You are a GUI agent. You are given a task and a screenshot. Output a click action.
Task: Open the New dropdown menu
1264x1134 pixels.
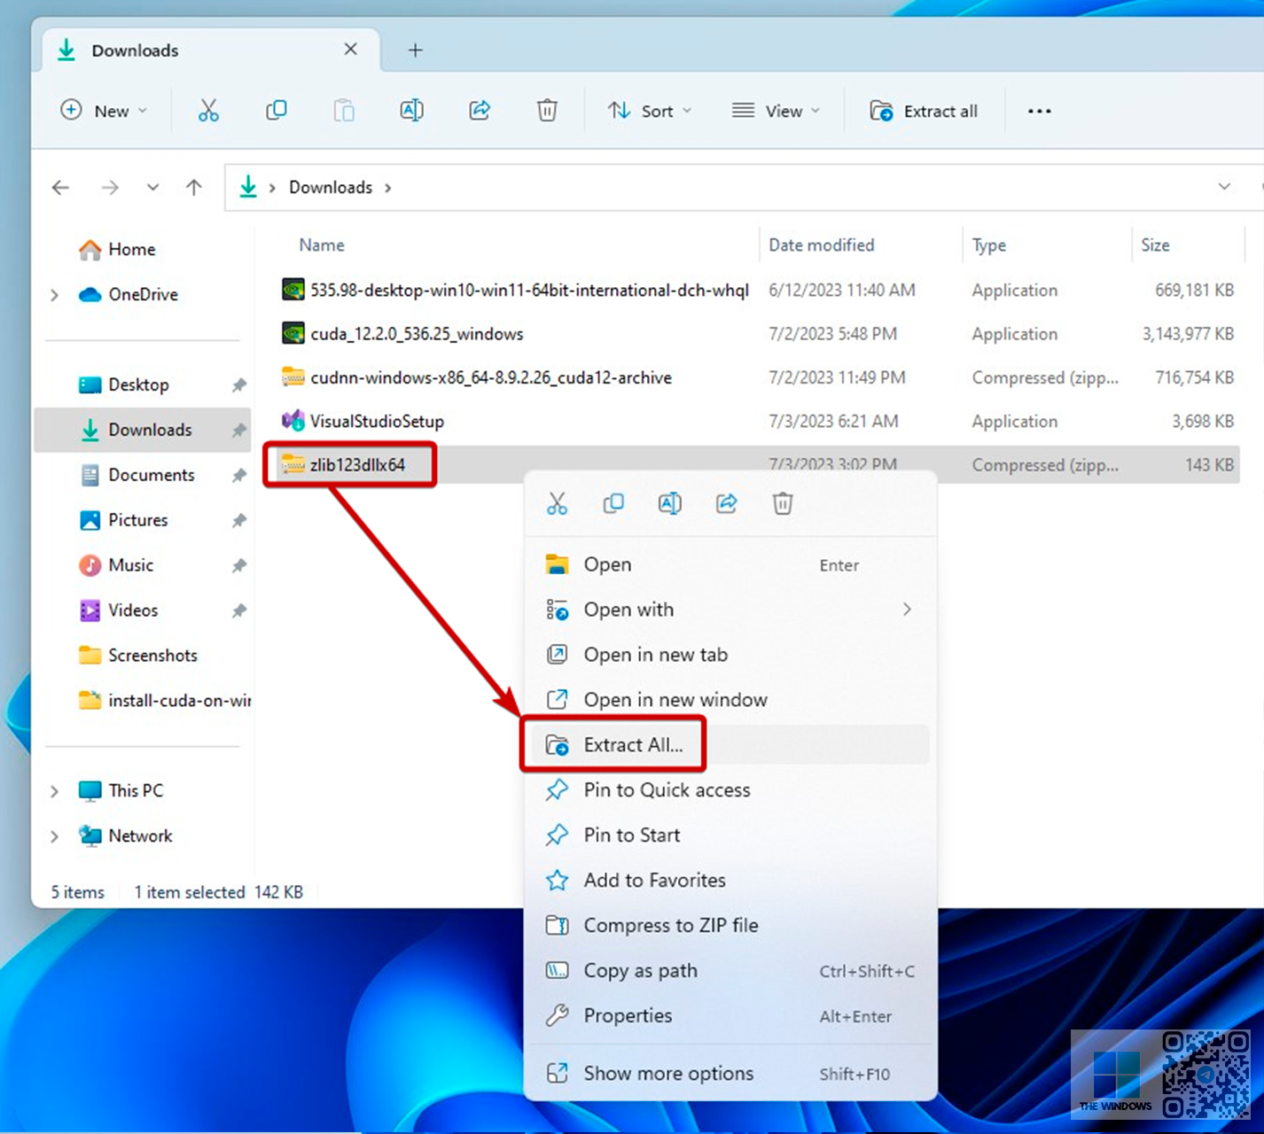click(104, 111)
